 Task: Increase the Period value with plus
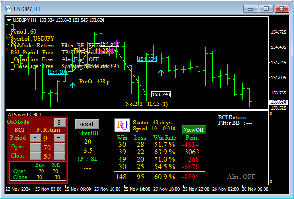click(59, 138)
